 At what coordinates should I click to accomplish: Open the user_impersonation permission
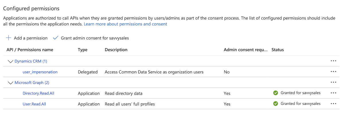click(40, 72)
